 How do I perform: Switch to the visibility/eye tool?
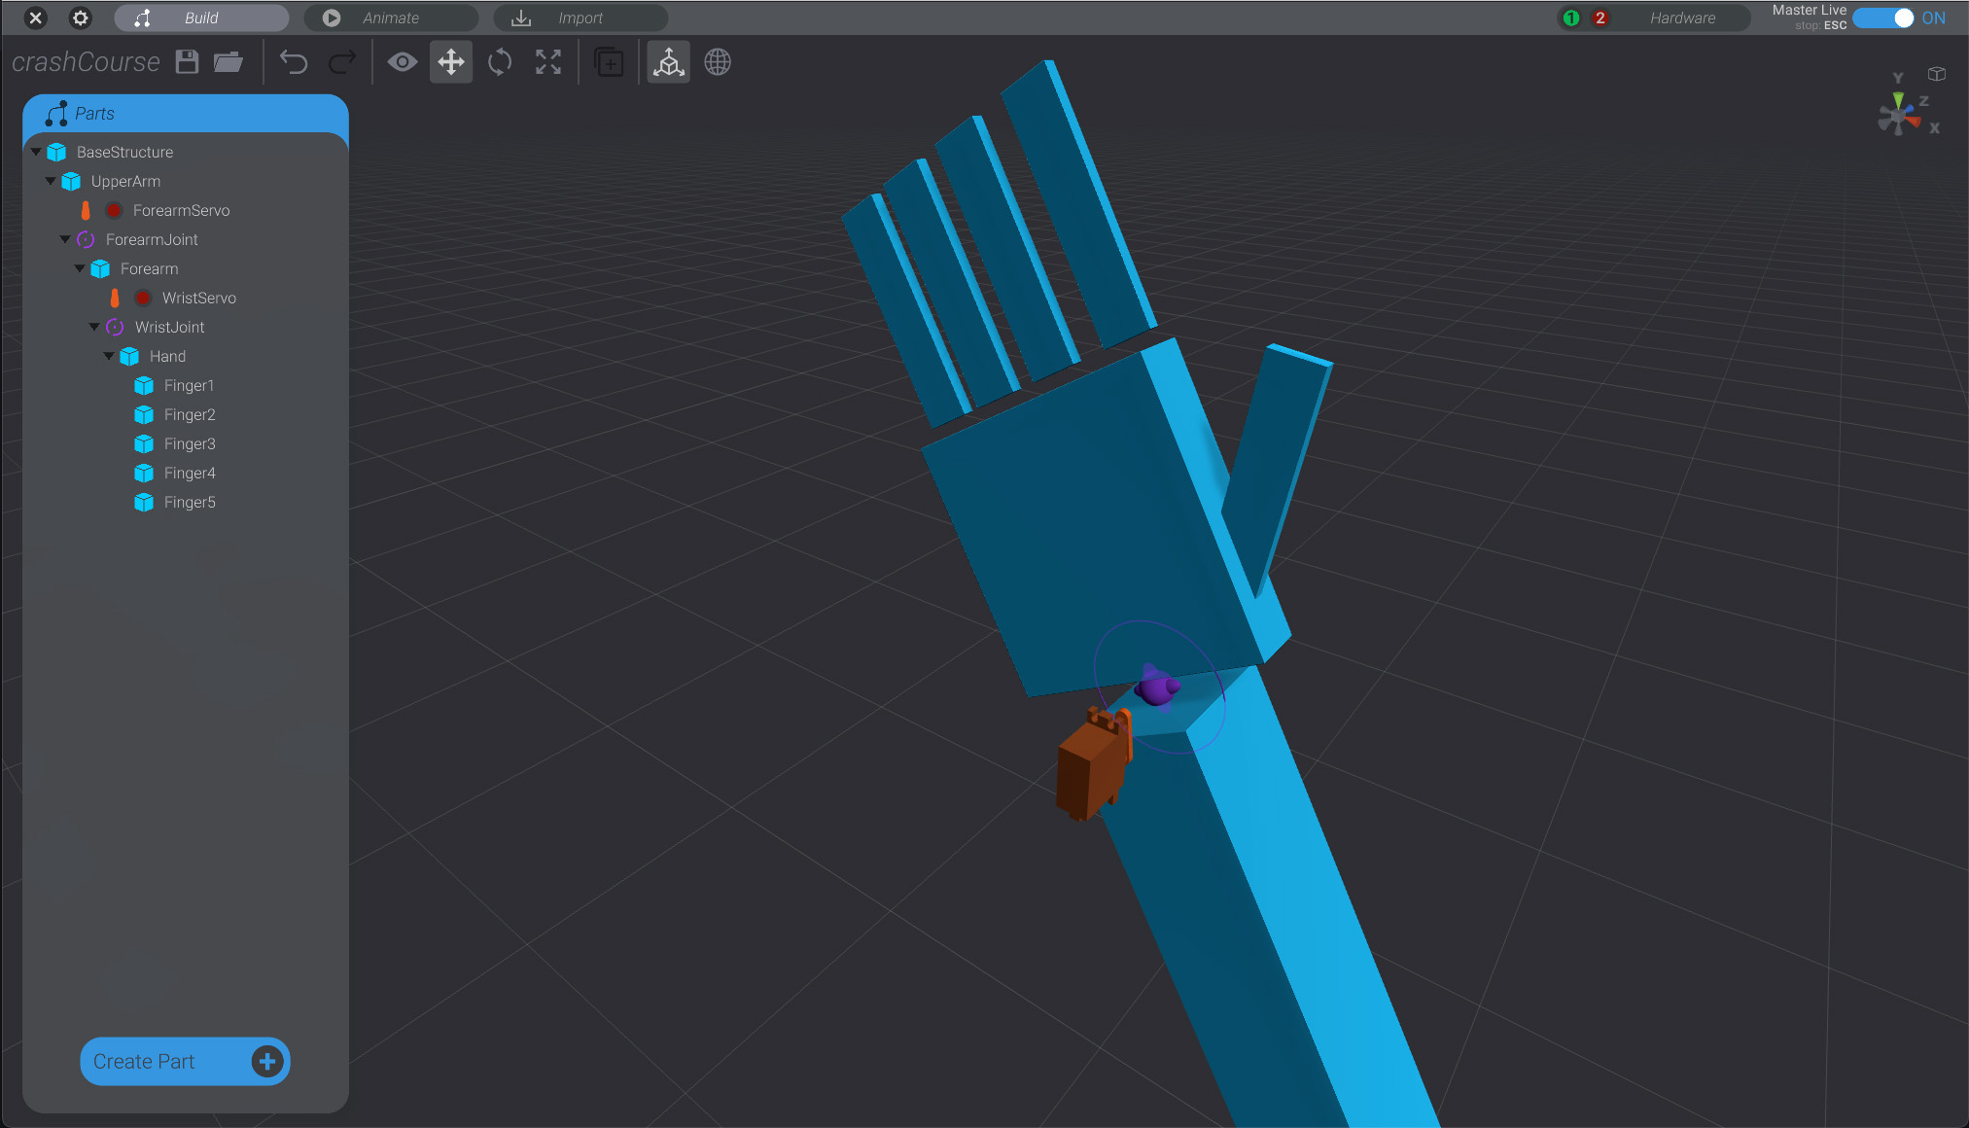click(402, 61)
